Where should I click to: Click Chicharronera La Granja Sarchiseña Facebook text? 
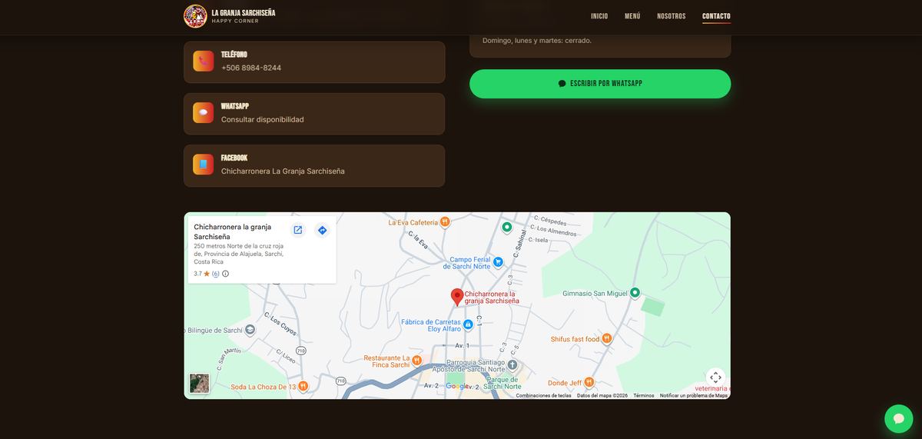[x=283, y=171]
